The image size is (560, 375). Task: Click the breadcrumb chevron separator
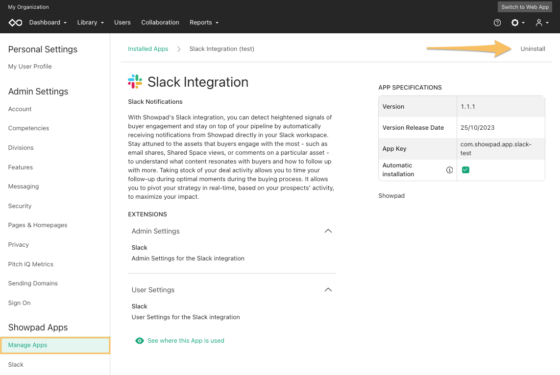[179, 49]
